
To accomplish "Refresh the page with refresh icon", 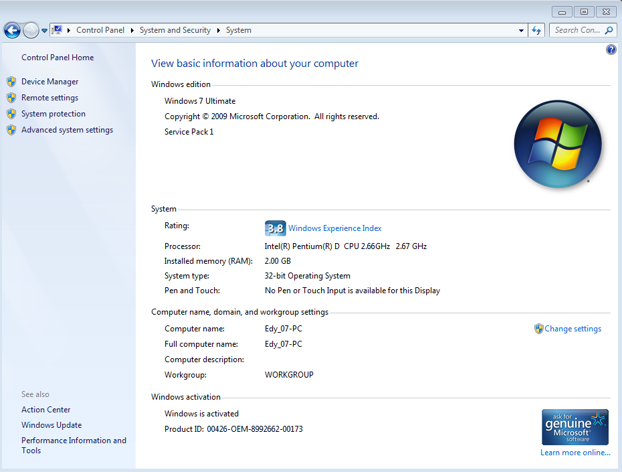I will tap(536, 31).
